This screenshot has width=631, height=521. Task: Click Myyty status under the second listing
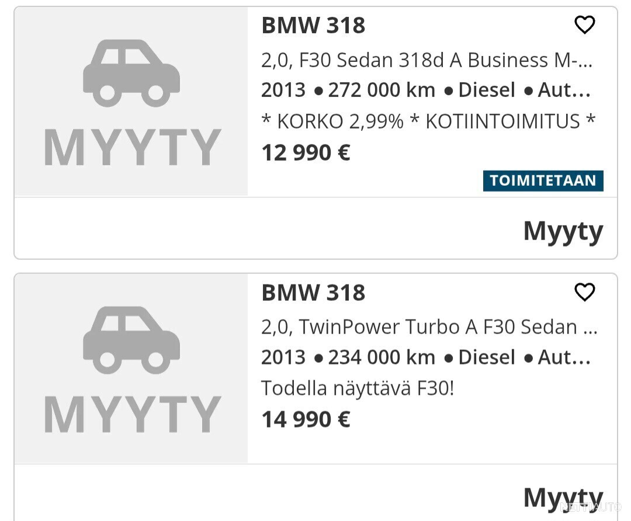pyautogui.click(x=563, y=498)
